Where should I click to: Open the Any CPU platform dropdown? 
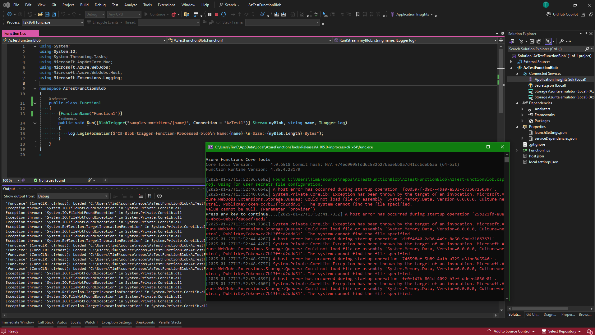point(124,14)
